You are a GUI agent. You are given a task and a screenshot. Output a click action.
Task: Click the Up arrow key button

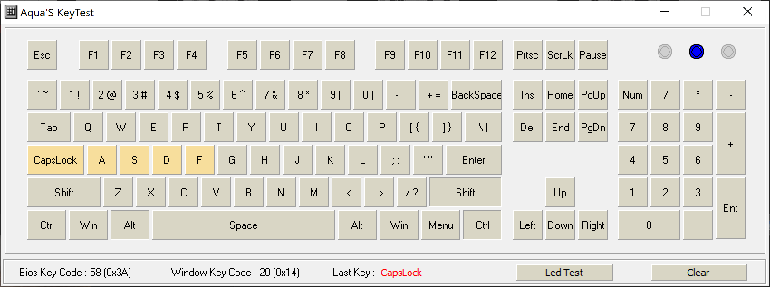click(x=560, y=192)
